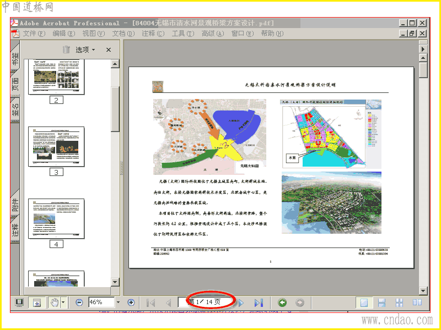Click the zoom in plus button
This screenshot has height=330, width=441.
pos(131,302)
